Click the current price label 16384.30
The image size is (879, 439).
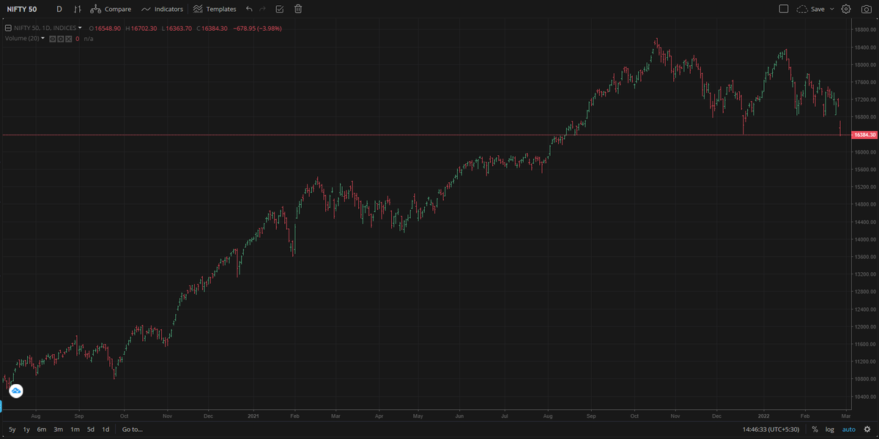click(864, 135)
